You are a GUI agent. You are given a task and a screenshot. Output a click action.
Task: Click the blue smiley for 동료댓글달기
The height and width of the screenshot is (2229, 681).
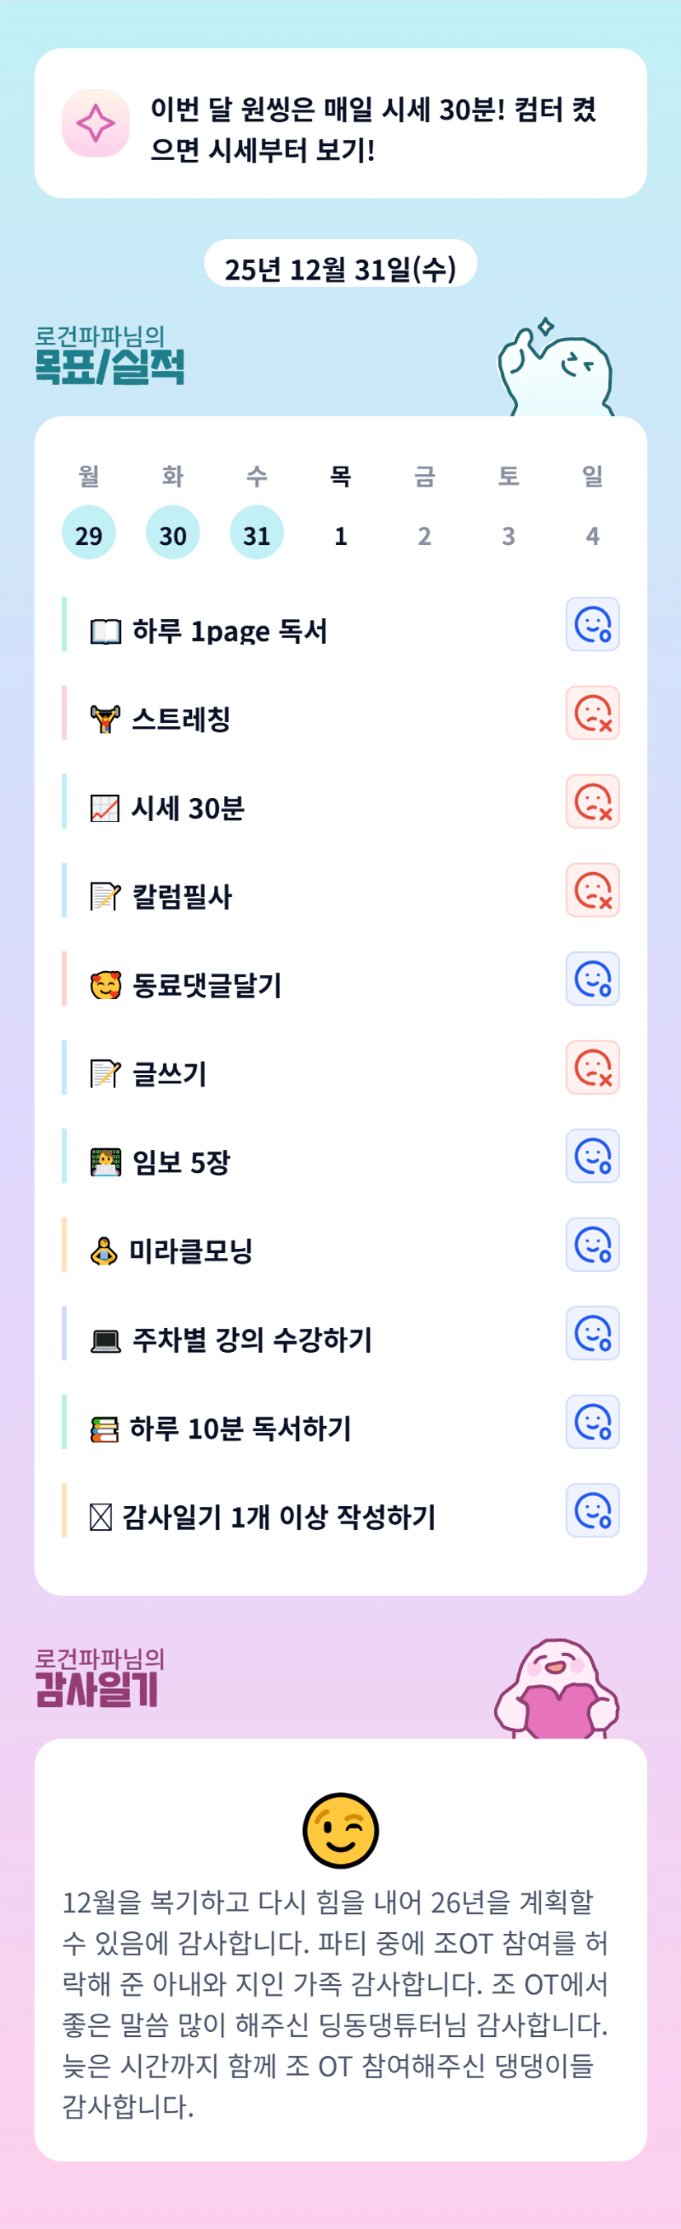(x=592, y=978)
